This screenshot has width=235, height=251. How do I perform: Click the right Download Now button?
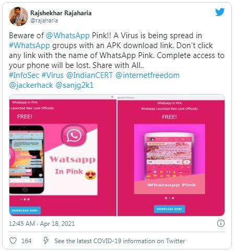(169, 209)
